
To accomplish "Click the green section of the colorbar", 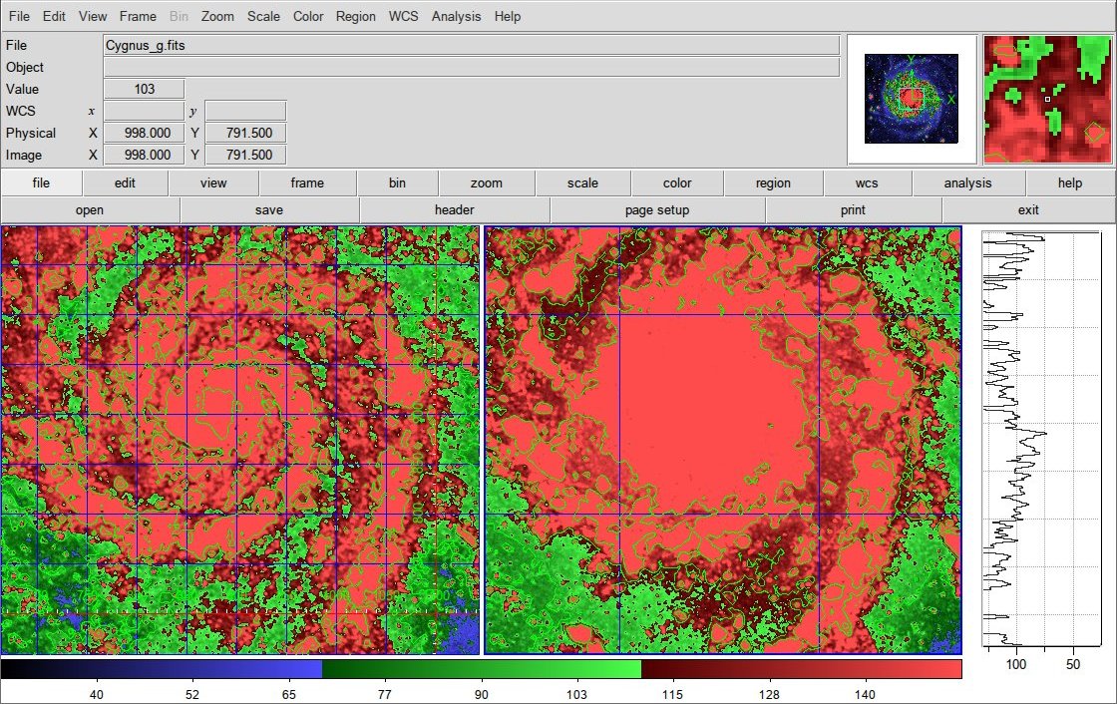I will 482,669.
